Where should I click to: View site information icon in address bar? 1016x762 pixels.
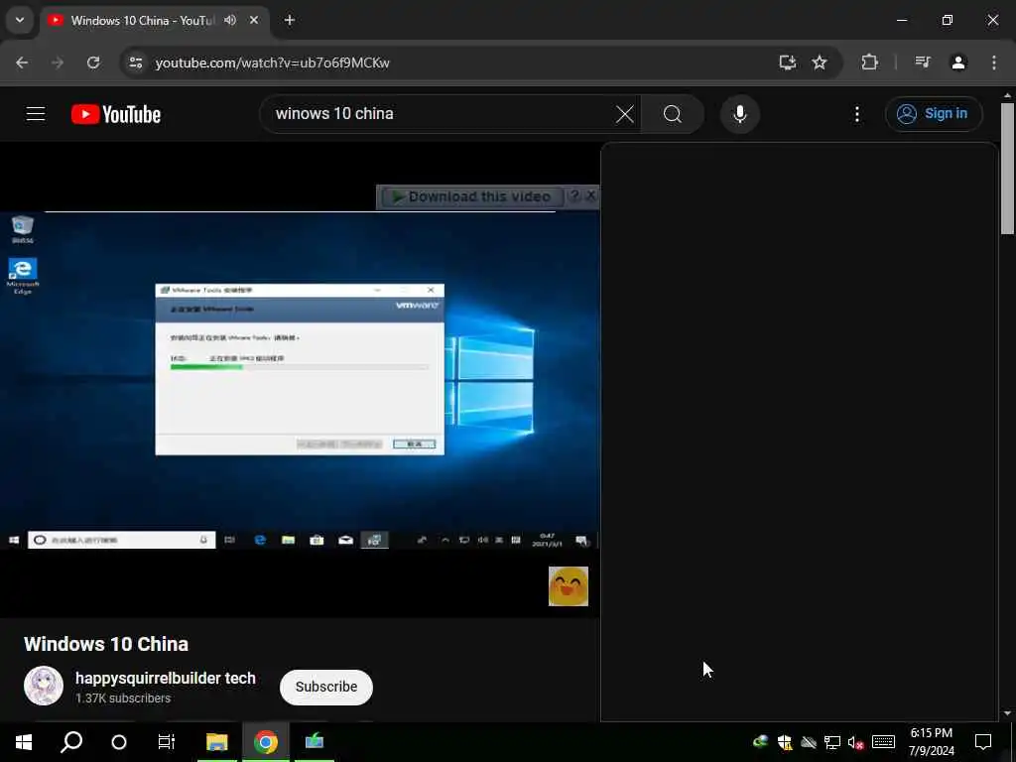(135, 63)
